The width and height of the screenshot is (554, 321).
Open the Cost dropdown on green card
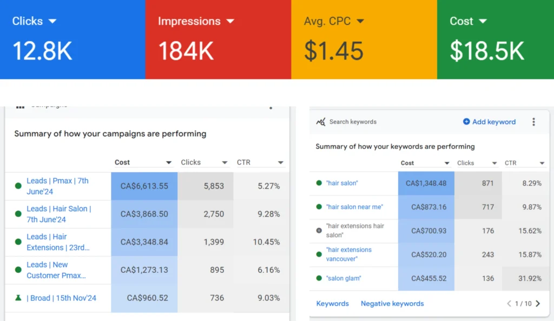(x=483, y=21)
